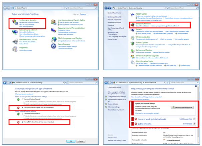This screenshot has width=202, height=146.
Task: Click the blue help icon in Windows Firewall window
Action: point(196,86)
